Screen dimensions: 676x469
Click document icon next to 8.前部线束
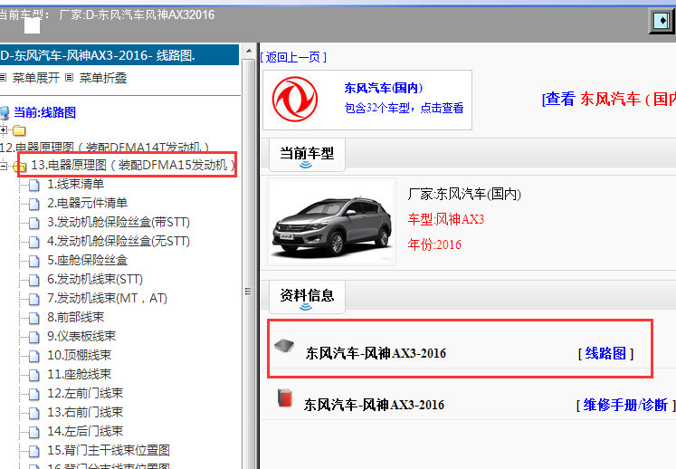pos(34,318)
